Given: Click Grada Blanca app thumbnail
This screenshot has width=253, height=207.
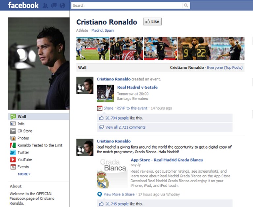Looking at the screenshot, I should [112, 173].
